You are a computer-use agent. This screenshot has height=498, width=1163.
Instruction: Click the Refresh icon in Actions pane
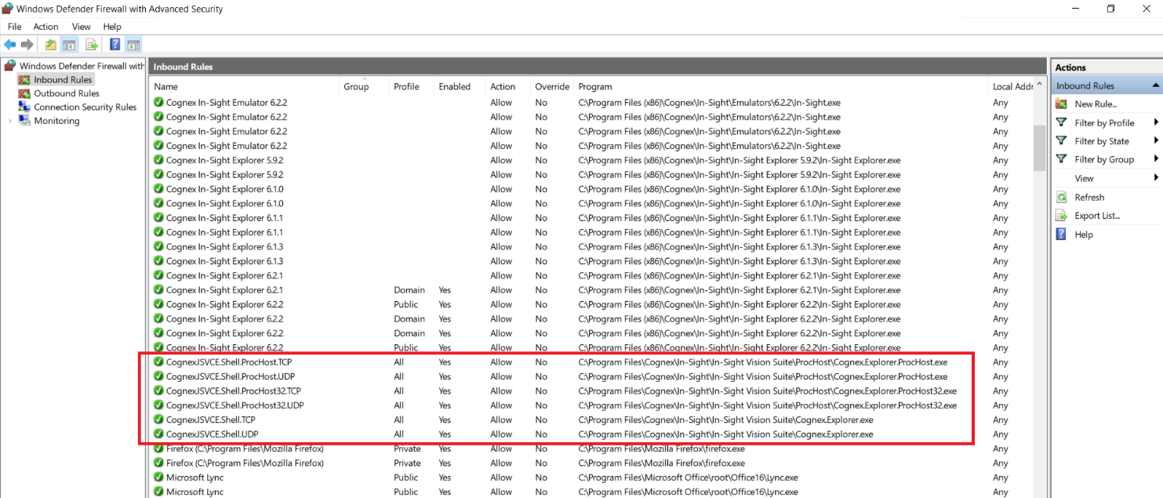(x=1062, y=198)
